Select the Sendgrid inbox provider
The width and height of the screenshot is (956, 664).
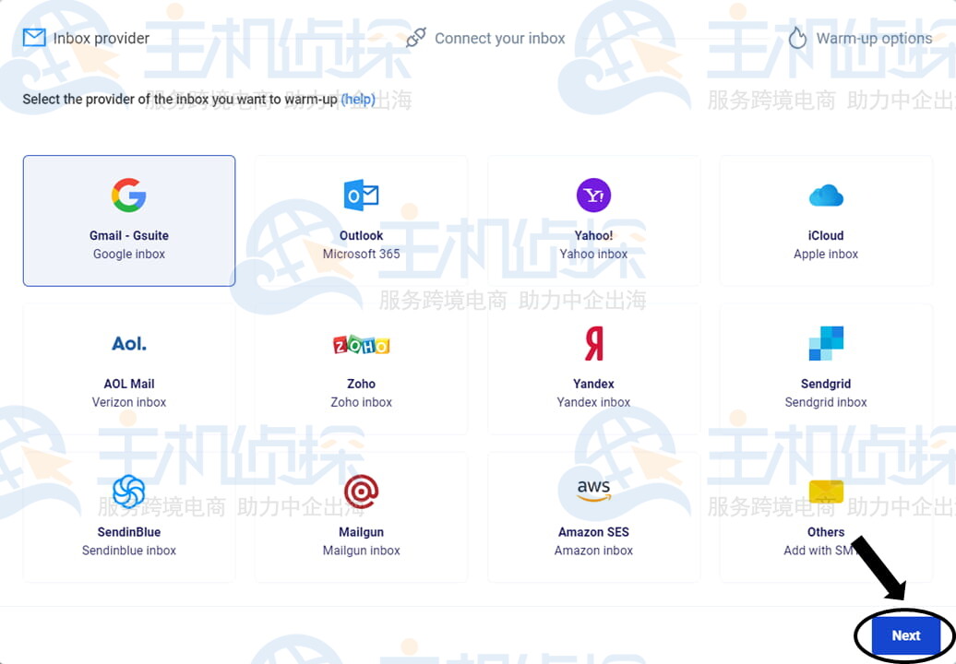click(x=826, y=368)
